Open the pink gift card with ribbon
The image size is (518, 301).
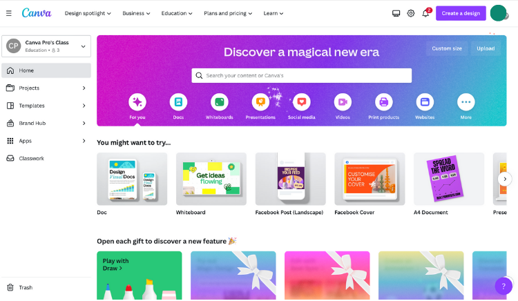point(327,275)
